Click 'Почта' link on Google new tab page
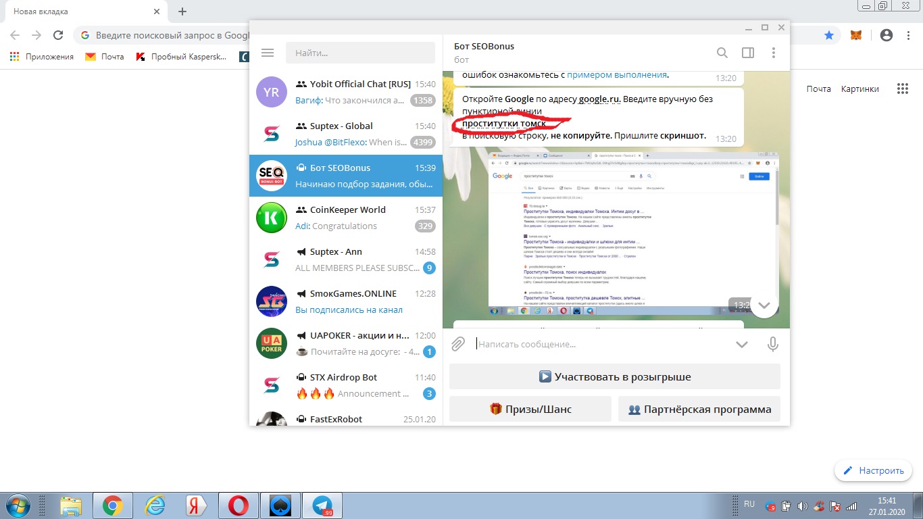Image resolution: width=923 pixels, height=519 pixels. pyautogui.click(x=818, y=89)
